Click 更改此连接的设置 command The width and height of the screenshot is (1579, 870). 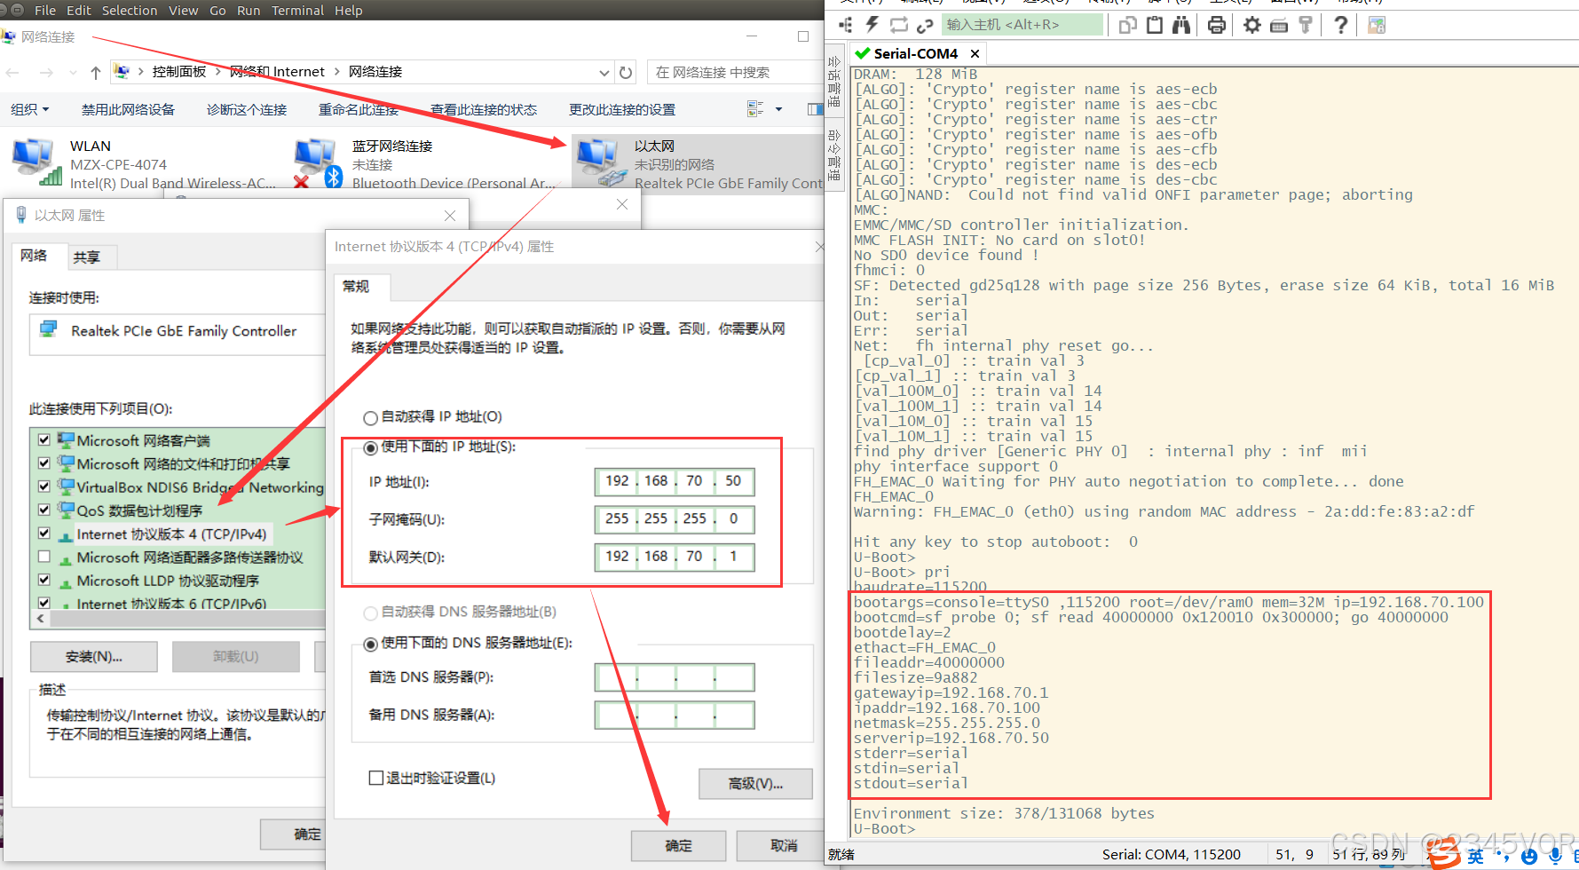622,109
